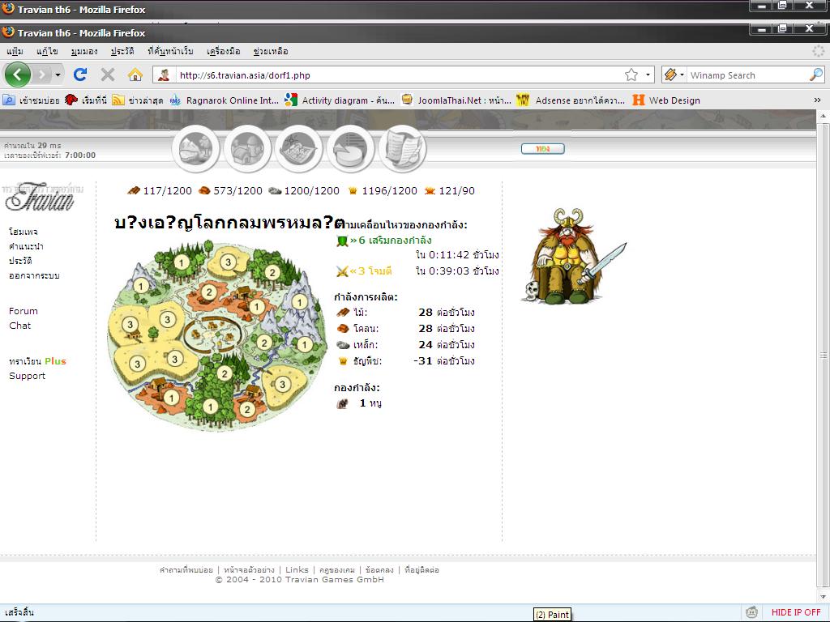This screenshot has width=830, height=622.
Task: Open the ที่คั่นหน้าเว็บ menu
Action: point(170,51)
